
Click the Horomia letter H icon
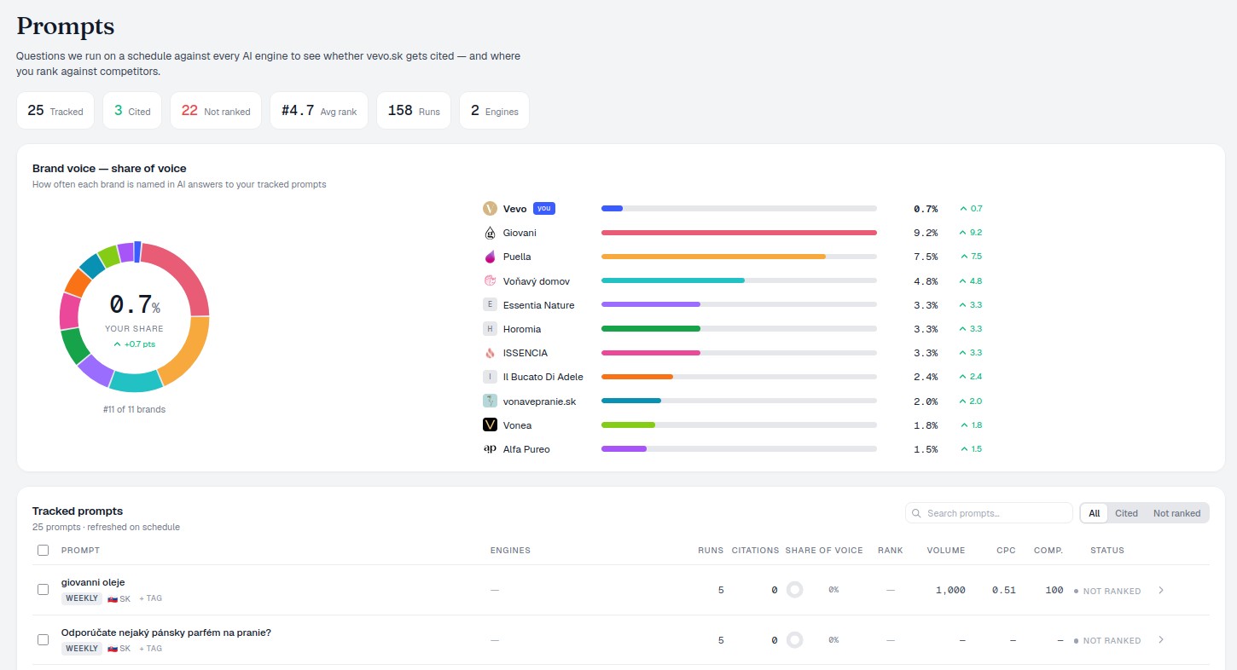490,329
